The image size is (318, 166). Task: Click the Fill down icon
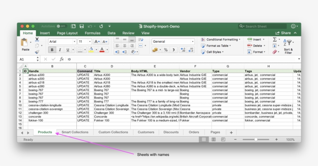click(x=275, y=46)
